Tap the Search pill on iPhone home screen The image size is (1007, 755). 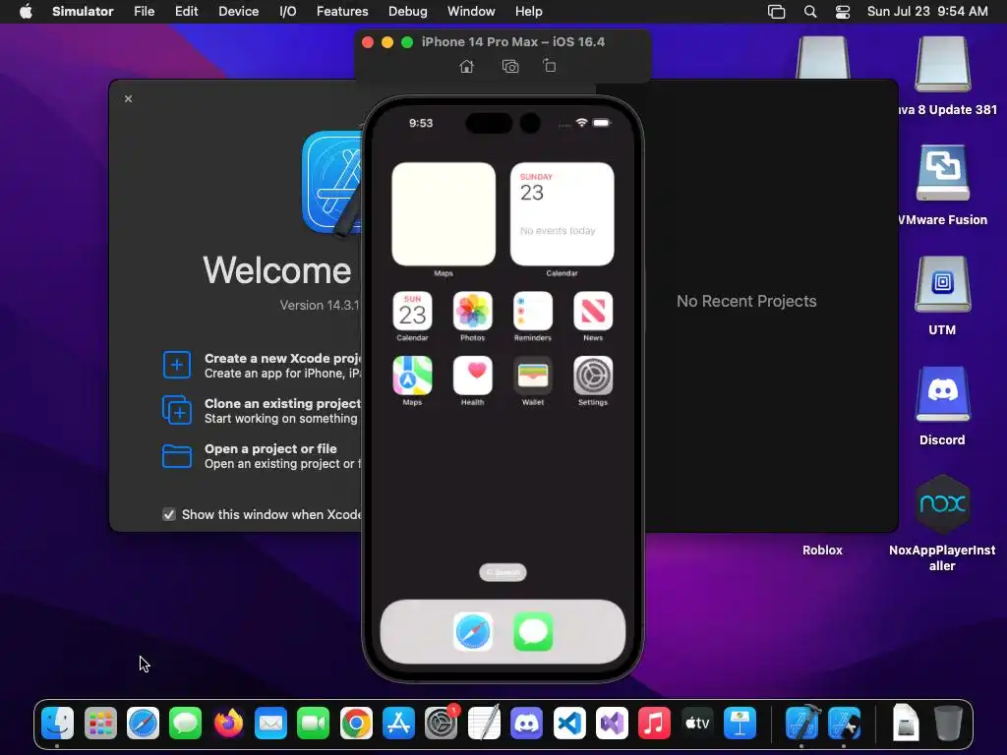pos(503,572)
